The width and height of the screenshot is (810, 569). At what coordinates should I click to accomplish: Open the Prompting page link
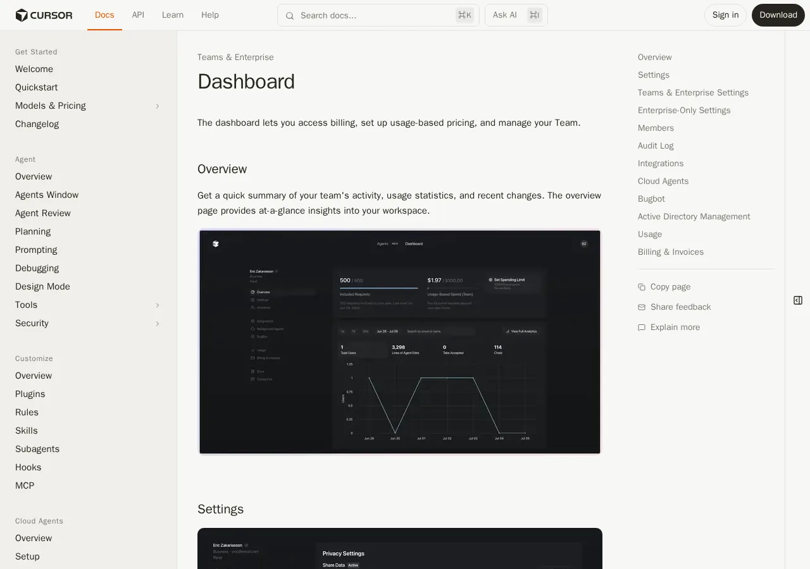point(36,250)
